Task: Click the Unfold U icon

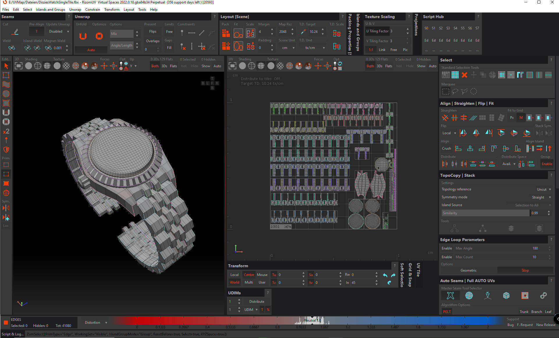Action: 83,36
